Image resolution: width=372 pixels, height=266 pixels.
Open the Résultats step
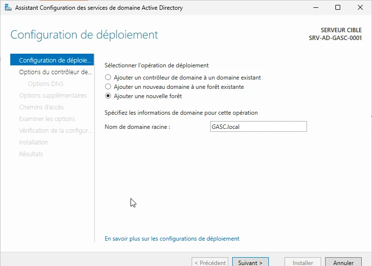[x=31, y=154]
